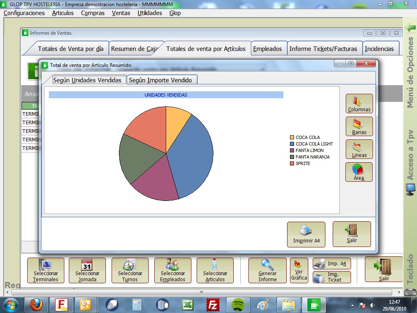The height and width of the screenshot is (313, 417).
Task: Click the taskbar clock 12:47
Action: point(394,302)
